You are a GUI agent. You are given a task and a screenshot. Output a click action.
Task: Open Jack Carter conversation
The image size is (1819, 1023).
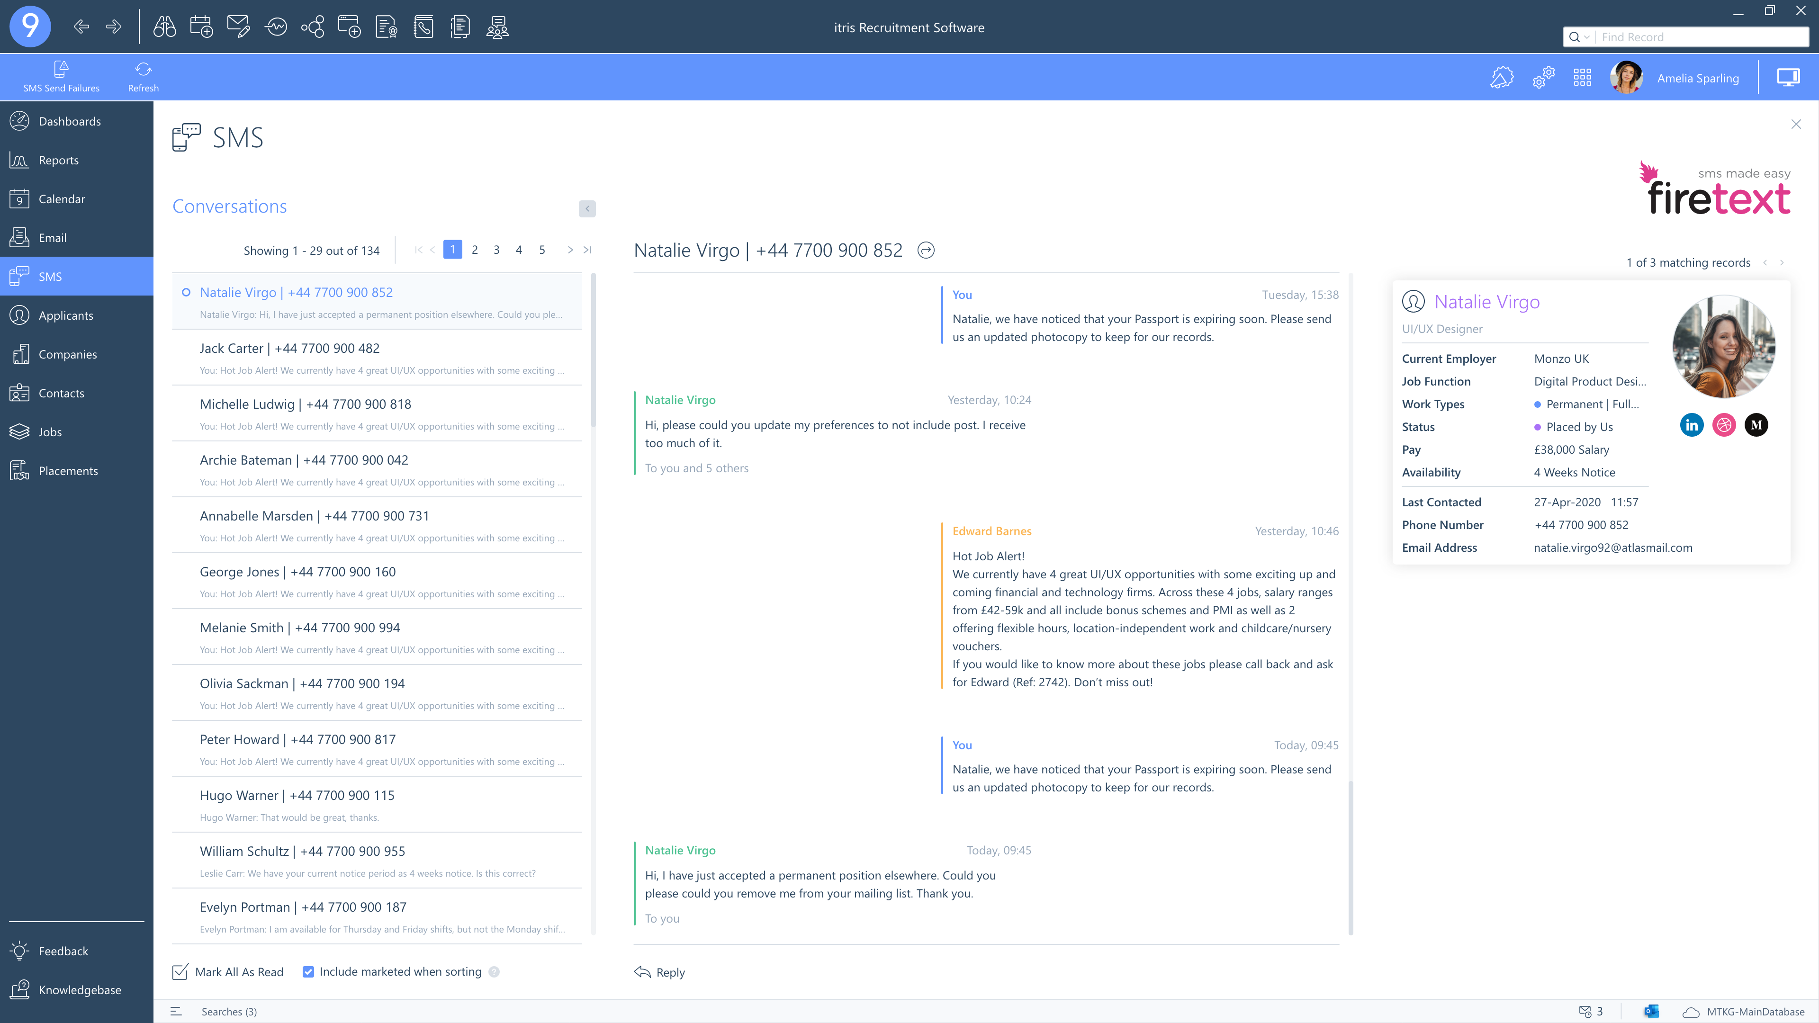(x=377, y=358)
